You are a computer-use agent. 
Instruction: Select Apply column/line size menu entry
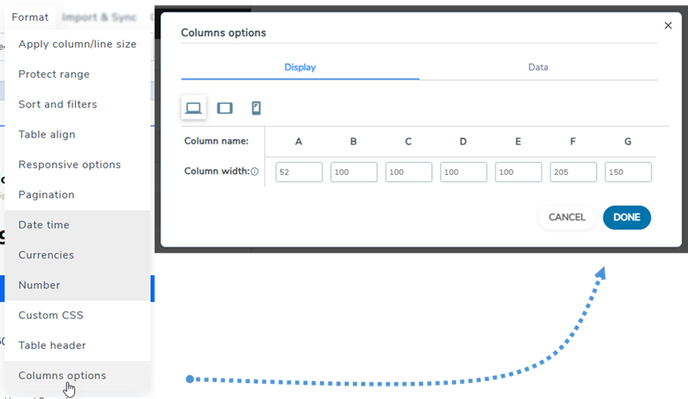[77, 44]
